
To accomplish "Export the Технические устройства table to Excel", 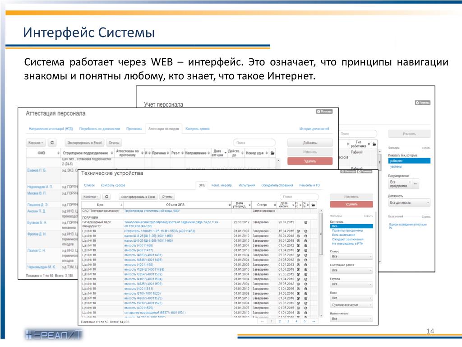I will [138, 197].
